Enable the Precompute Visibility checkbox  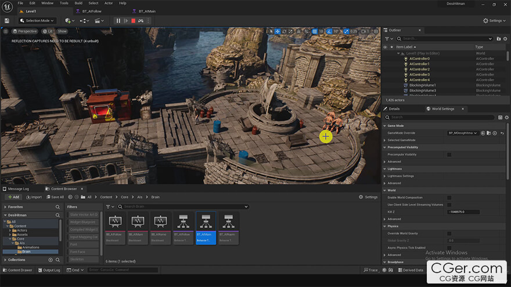[x=449, y=154]
